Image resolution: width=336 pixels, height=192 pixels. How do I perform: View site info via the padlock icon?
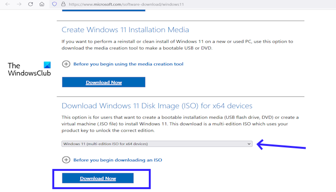pyautogui.click(x=63, y=4)
